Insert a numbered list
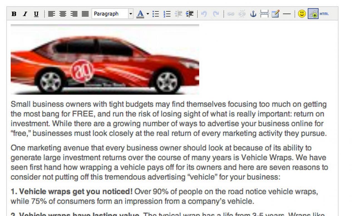Viewport: 356px width, 216px height. 167,14
